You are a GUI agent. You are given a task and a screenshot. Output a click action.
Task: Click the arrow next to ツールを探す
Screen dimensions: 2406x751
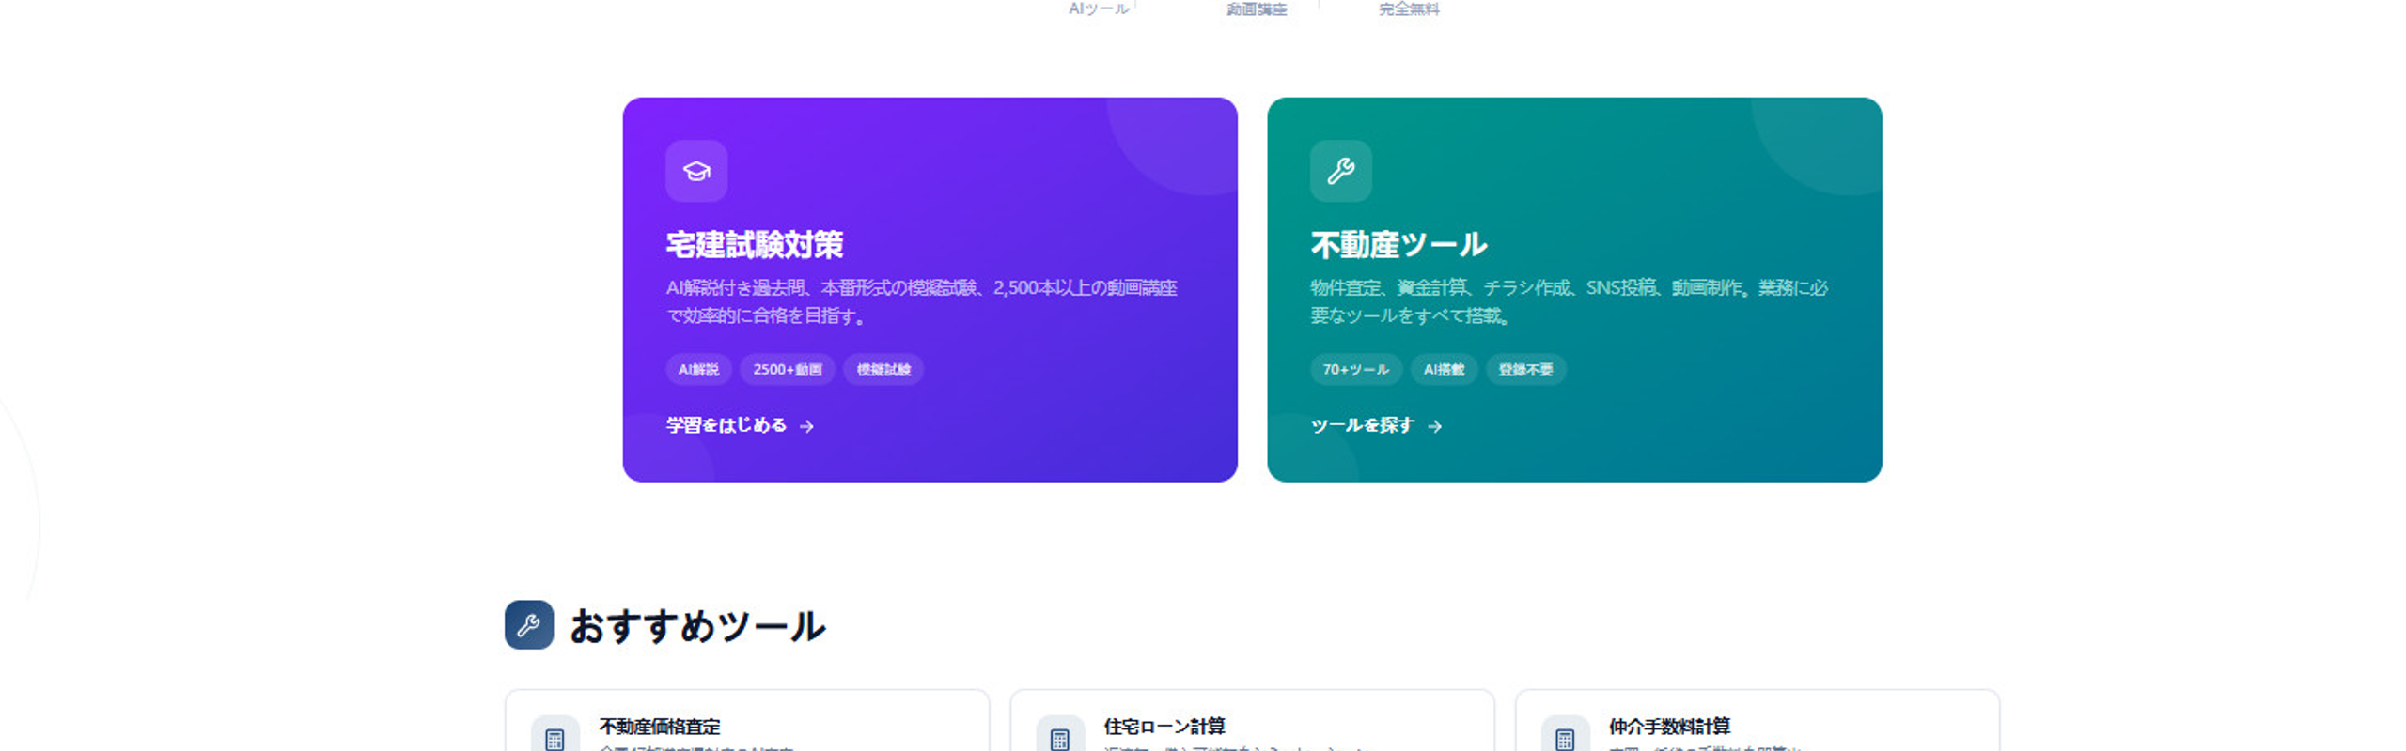tap(1434, 426)
